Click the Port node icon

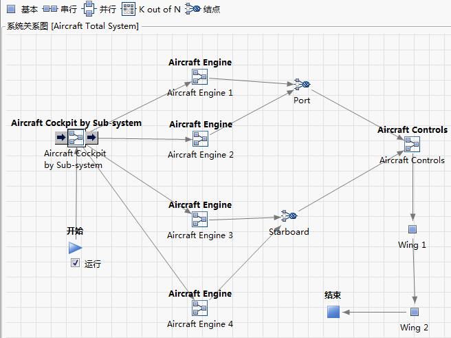point(302,85)
